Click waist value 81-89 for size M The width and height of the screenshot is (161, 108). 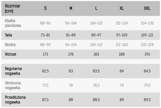click(x=71, y=35)
